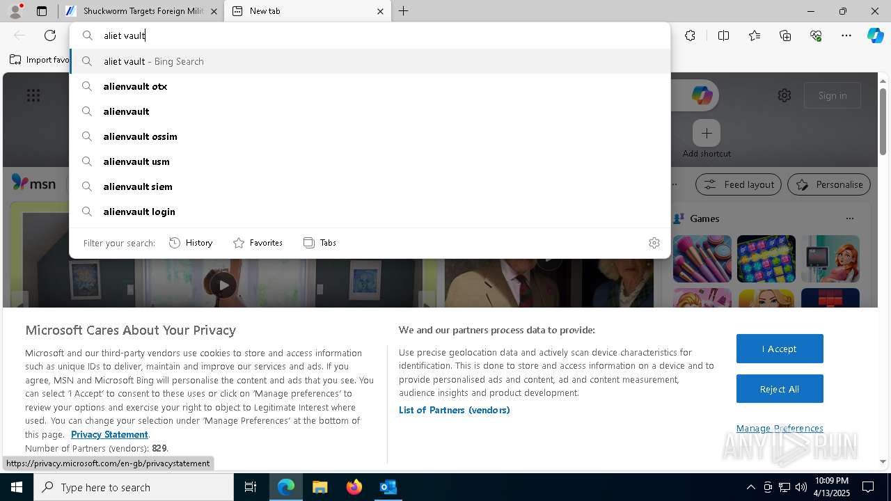Open the Favorites star icon in toolbar
The image size is (891, 501).
coord(755,35)
